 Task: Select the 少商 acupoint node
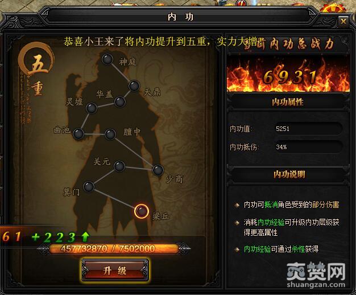click(x=158, y=170)
